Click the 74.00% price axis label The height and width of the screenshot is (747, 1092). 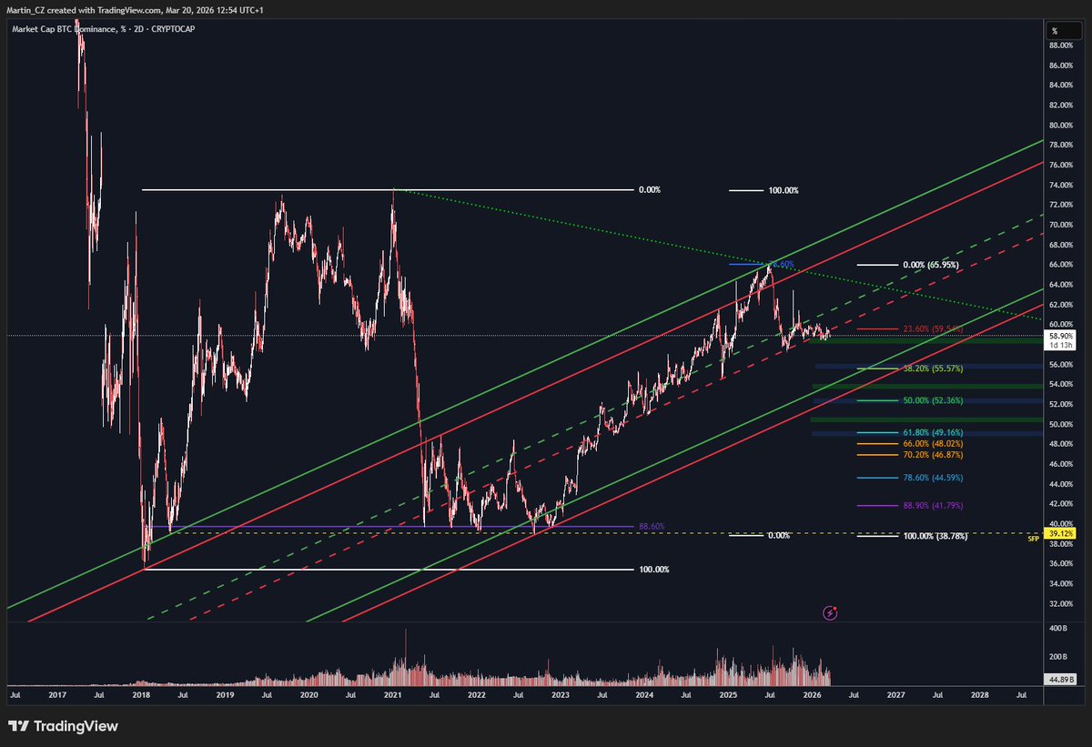click(x=1061, y=185)
